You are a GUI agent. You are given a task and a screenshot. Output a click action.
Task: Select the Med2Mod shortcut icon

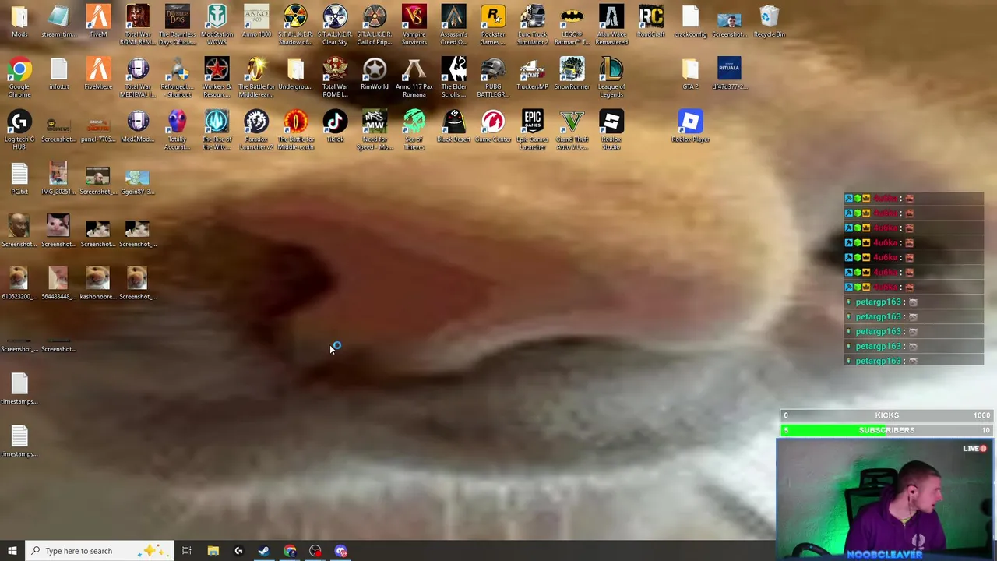coord(138,127)
